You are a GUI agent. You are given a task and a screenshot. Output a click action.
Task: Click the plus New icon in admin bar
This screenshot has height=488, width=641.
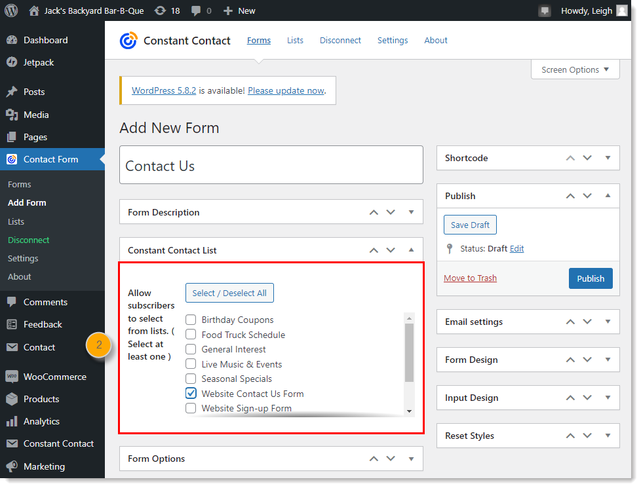point(227,10)
